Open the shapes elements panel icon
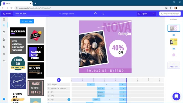The height and width of the screenshot is (103, 183). pos(4,39)
